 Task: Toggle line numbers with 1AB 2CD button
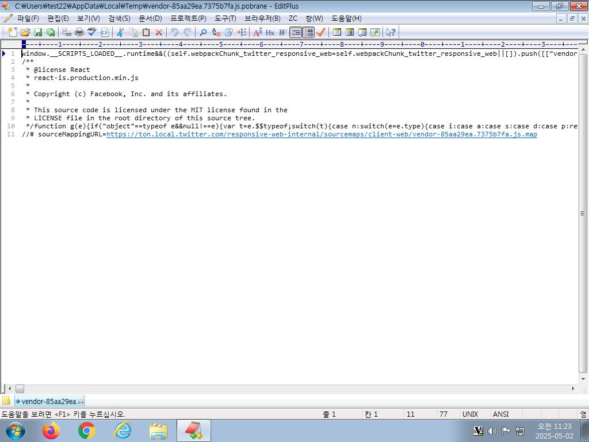pos(308,32)
